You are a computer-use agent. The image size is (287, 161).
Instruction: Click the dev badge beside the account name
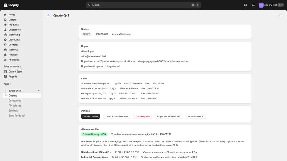pos(281,5)
